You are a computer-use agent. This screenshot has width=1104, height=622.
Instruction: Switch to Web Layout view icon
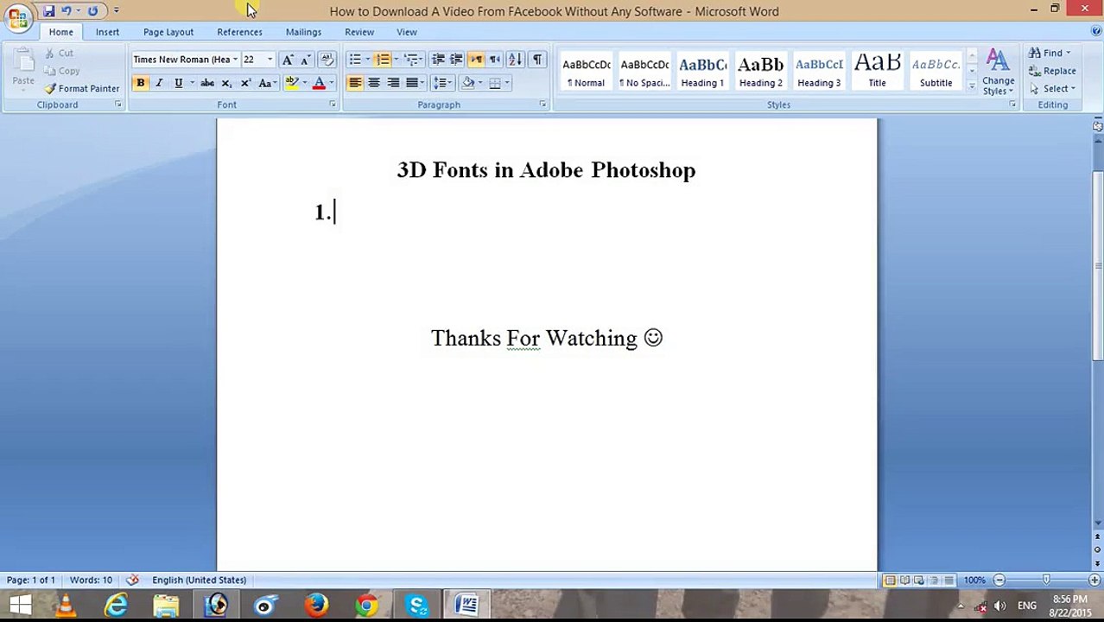919,581
